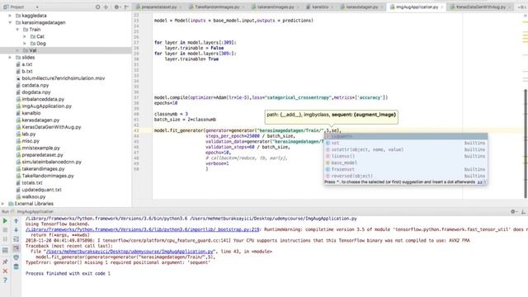Click the restore layout icon in Run panel
The image size is (528, 297).
coord(5,251)
